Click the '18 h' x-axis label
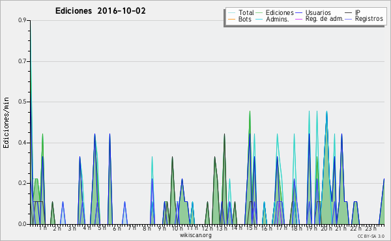The height and width of the screenshot is (241, 391). (x=297, y=229)
